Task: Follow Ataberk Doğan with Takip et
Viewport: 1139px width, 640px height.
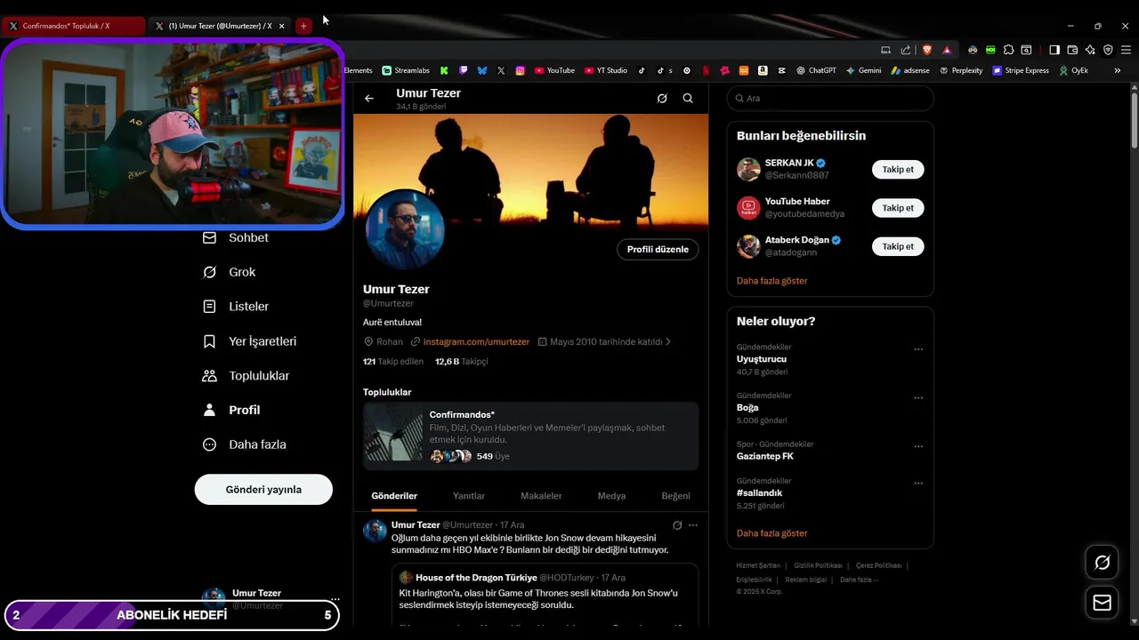Action: 898,246
